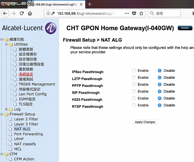Click the browser forward arrow
The width and height of the screenshot is (194, 162).
[x=13, y=13]
